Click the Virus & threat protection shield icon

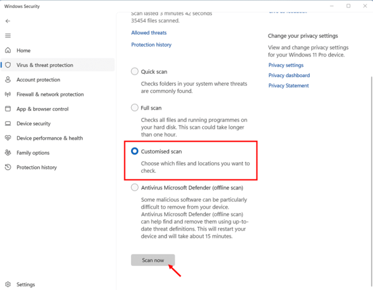tap(8, 65)
